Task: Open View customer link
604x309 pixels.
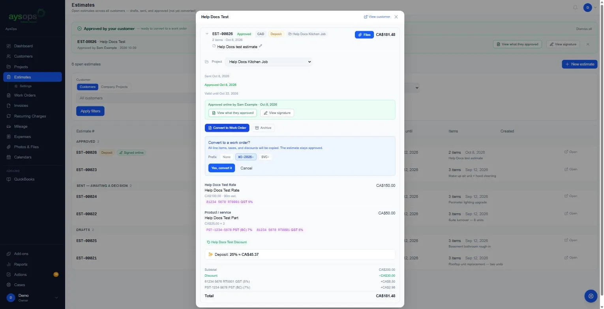Action: click(x=377, y=17)
